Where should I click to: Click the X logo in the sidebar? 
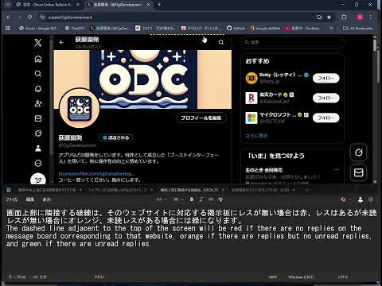point(38,43)
